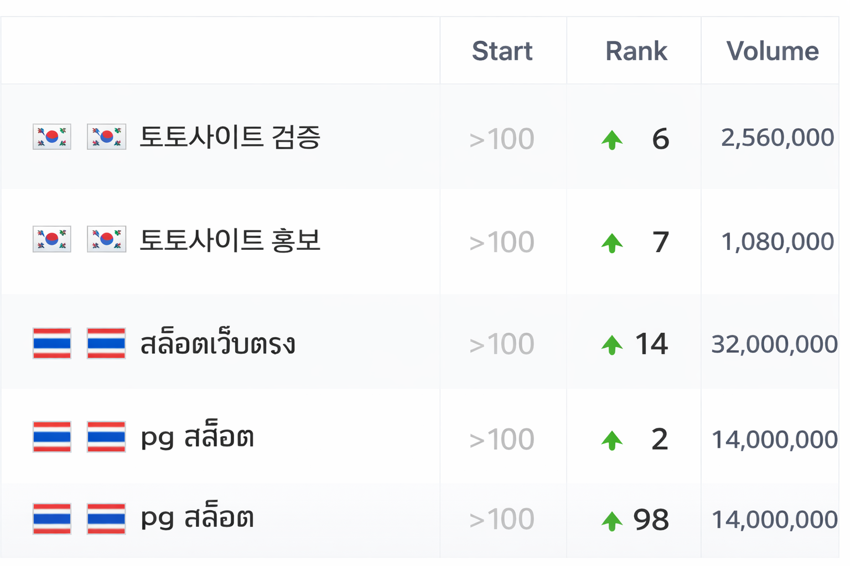Sort by the Volume column header

pyautogui.click(x=773, y=51)
